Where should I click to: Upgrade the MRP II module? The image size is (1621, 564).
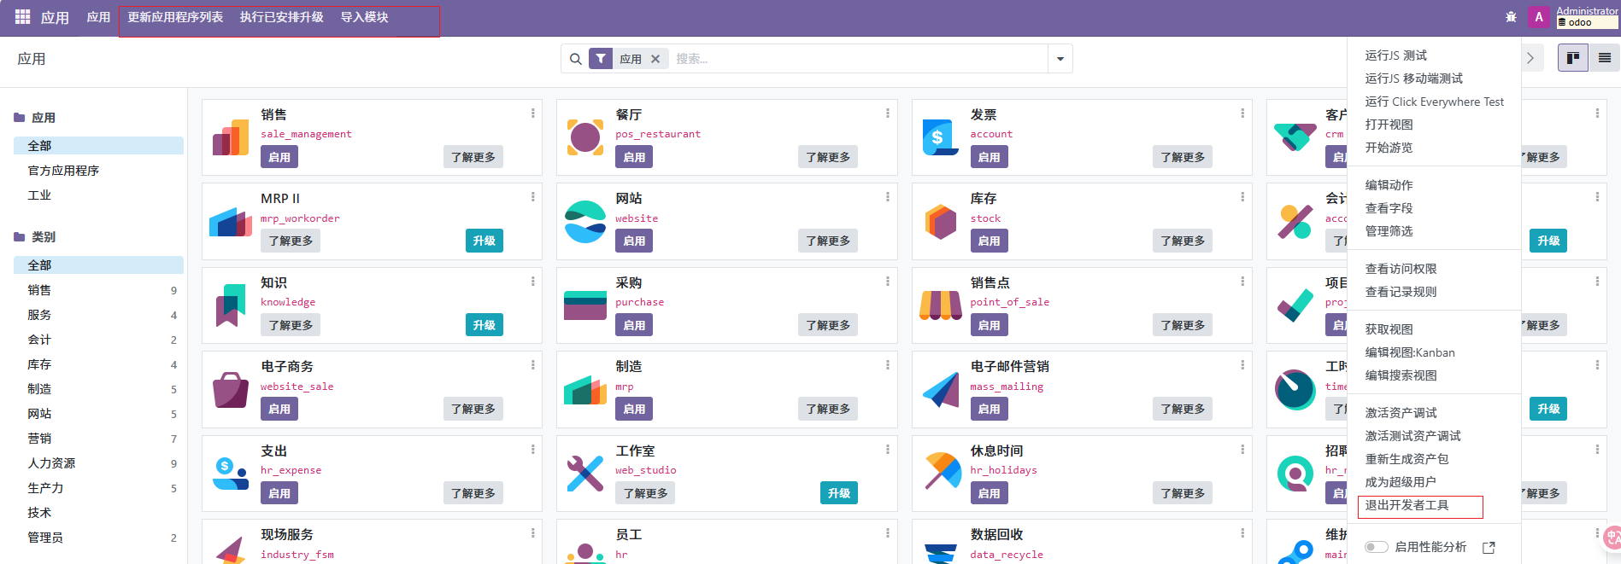click(x=484, y=241)
